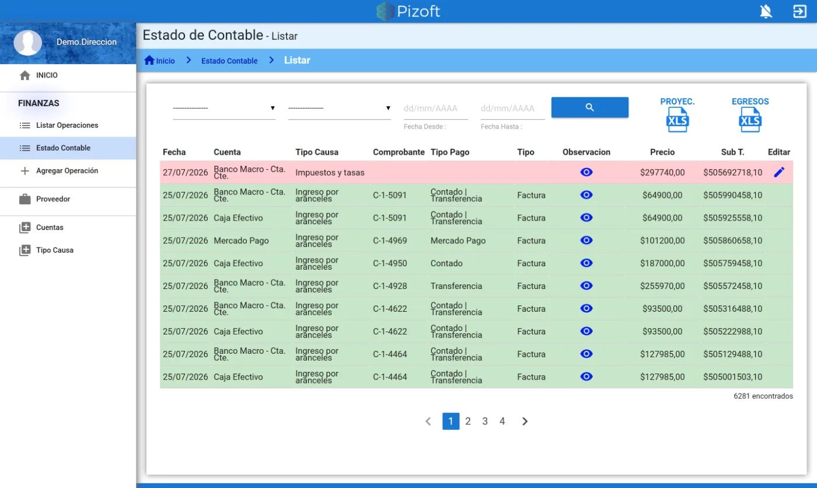This screenshot has width=817, height=488.
Task: Go to next page with right chevron
Action: (x=525, y=421)
